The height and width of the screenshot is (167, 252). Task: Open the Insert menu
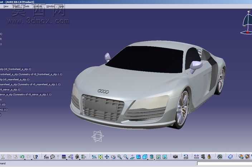click(16, 6)
